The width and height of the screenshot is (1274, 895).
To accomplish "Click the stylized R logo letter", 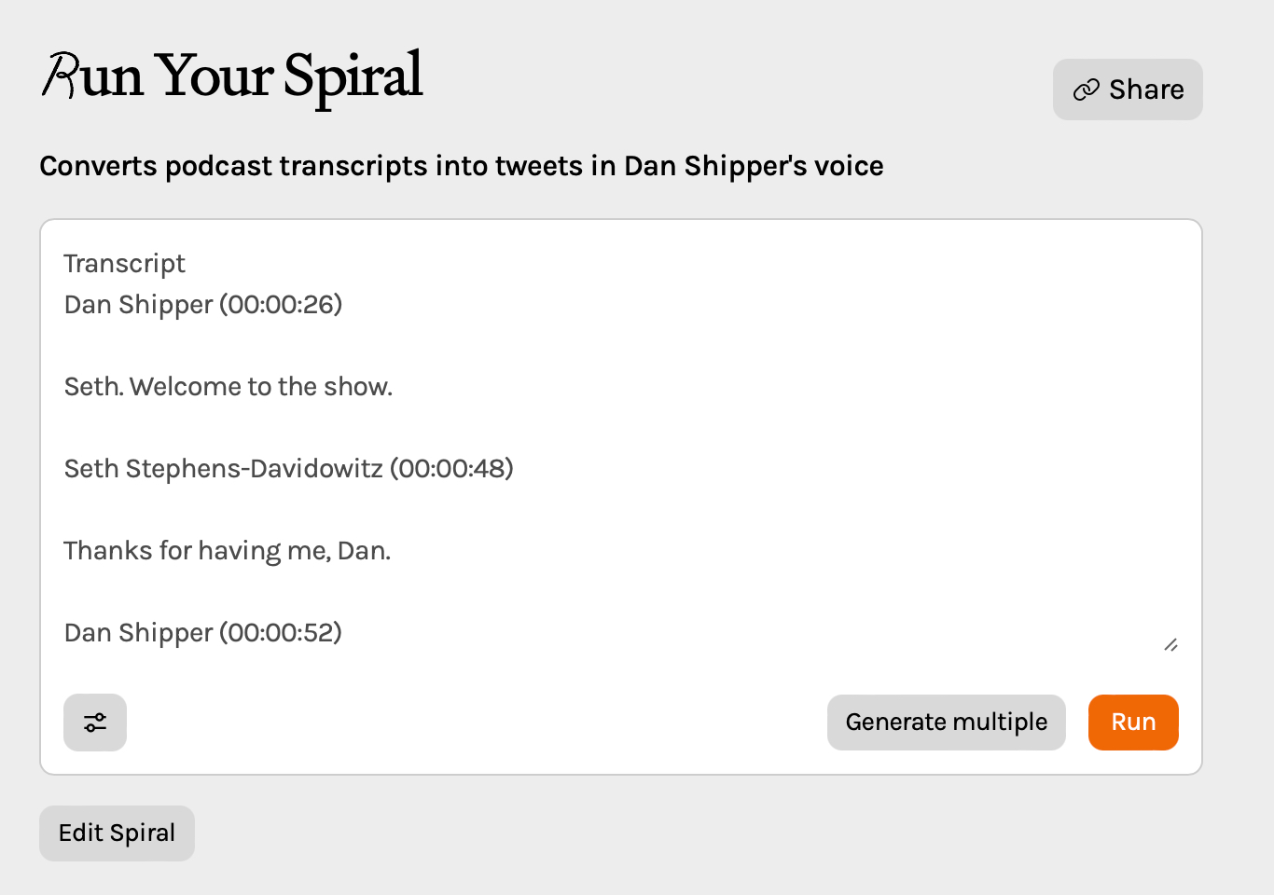I will tap(62, 76).
